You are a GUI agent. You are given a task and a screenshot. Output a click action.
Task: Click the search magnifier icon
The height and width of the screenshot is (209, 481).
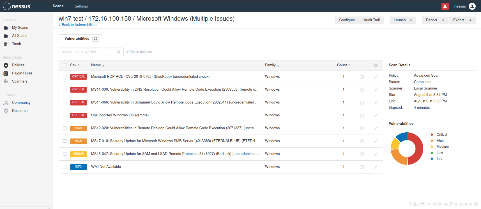click(x=119, y=52)
